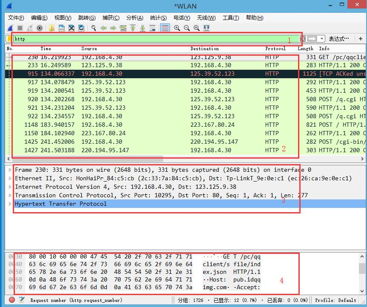Start a new packet capture (shark fin icon)
Viewport: 367px width, 307px height.
(x=10, y=28)
